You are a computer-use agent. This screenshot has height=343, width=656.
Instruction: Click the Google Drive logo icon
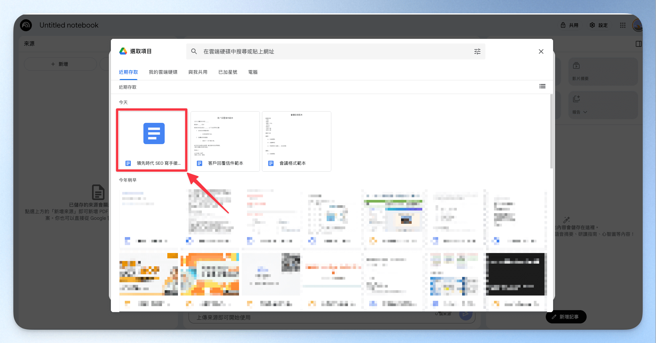click(x=123, y=51)
